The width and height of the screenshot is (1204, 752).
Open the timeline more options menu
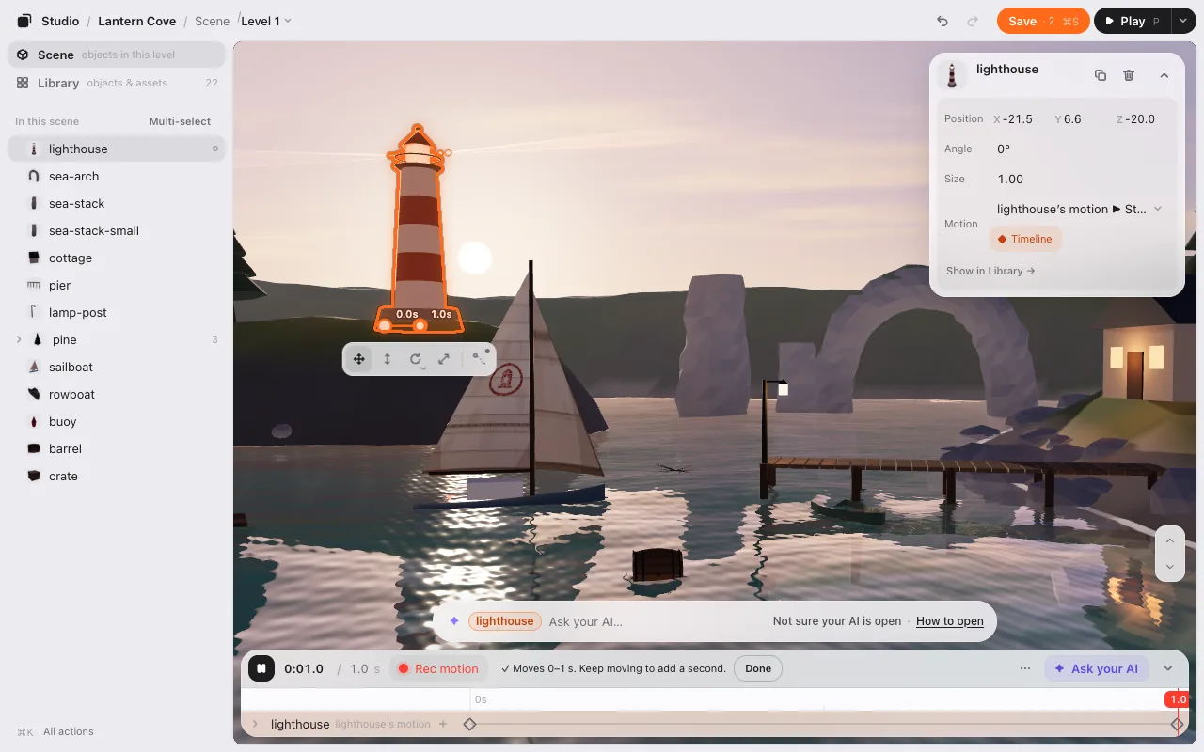[1025, 668]
